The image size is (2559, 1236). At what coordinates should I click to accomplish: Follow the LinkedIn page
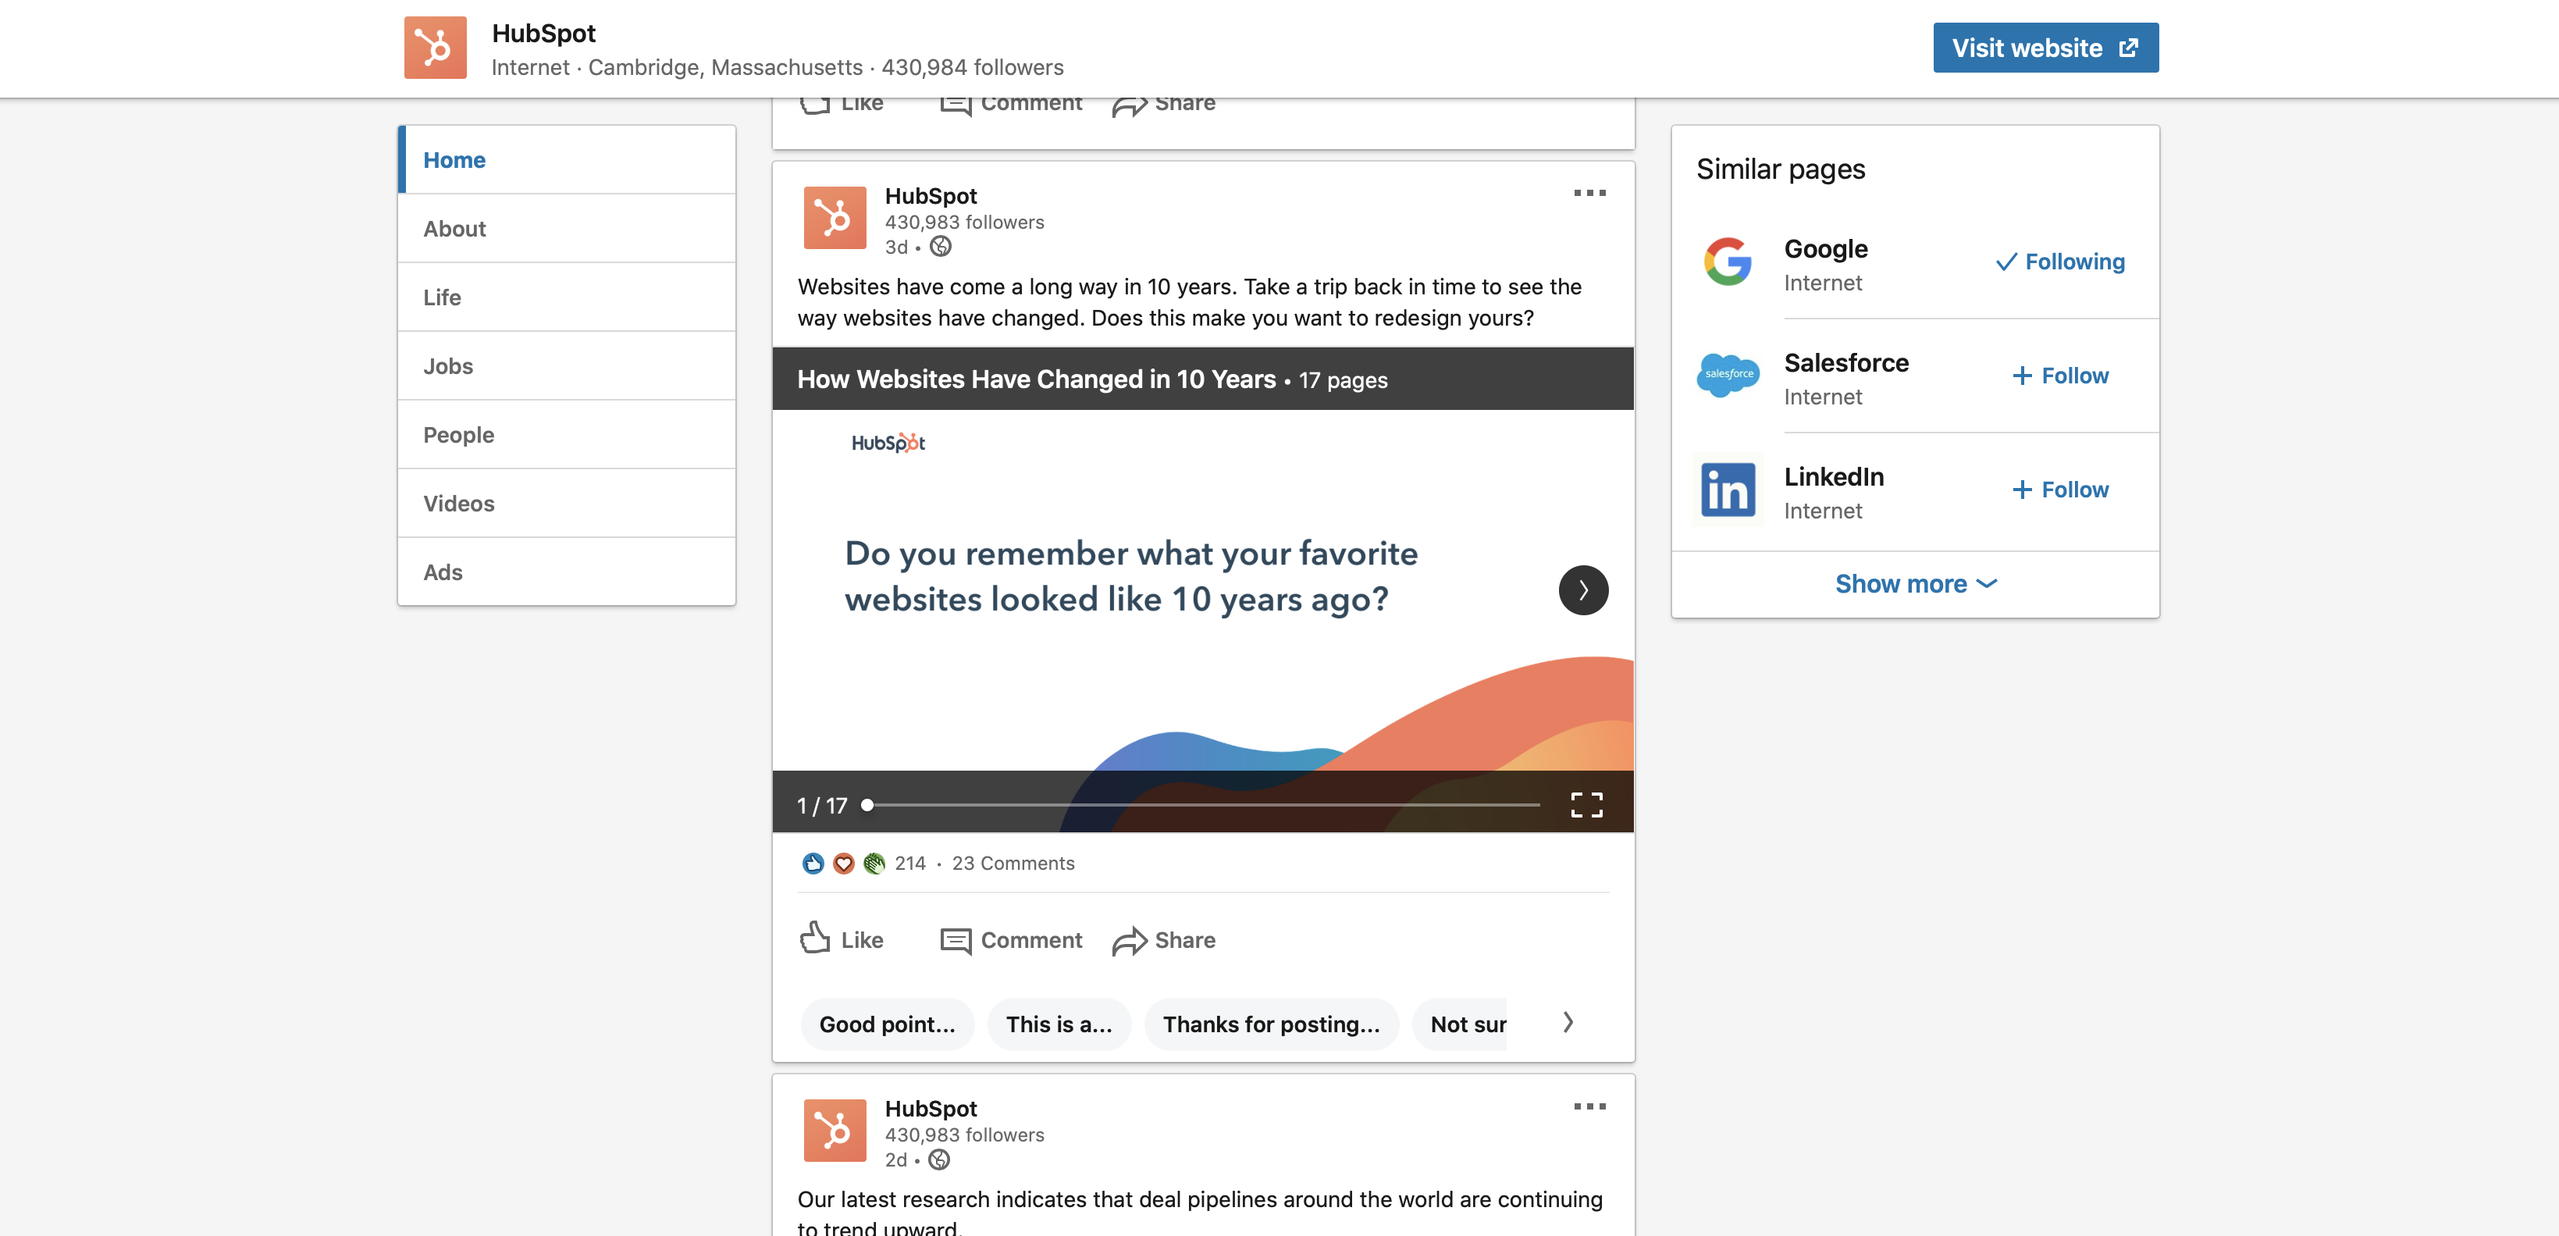pos(2059,490)
